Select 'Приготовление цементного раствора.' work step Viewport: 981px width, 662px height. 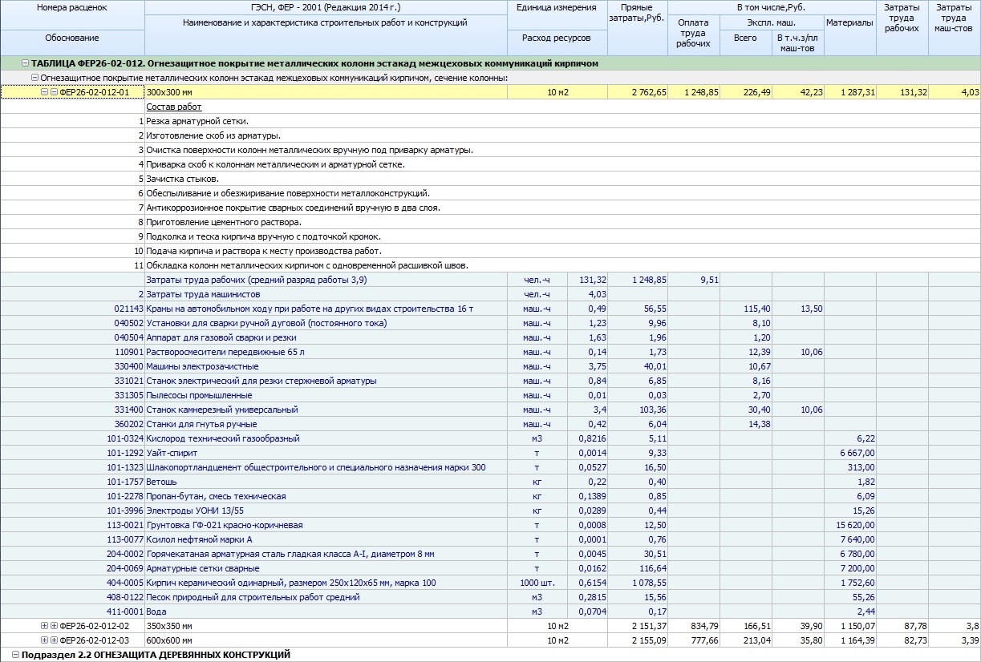tap(224, 222)
